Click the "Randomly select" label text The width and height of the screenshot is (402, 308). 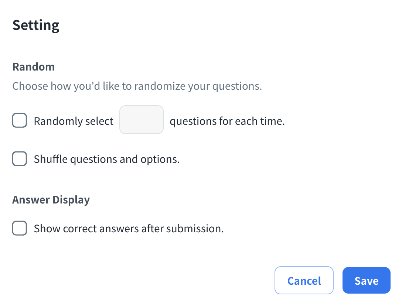(74, 121)
